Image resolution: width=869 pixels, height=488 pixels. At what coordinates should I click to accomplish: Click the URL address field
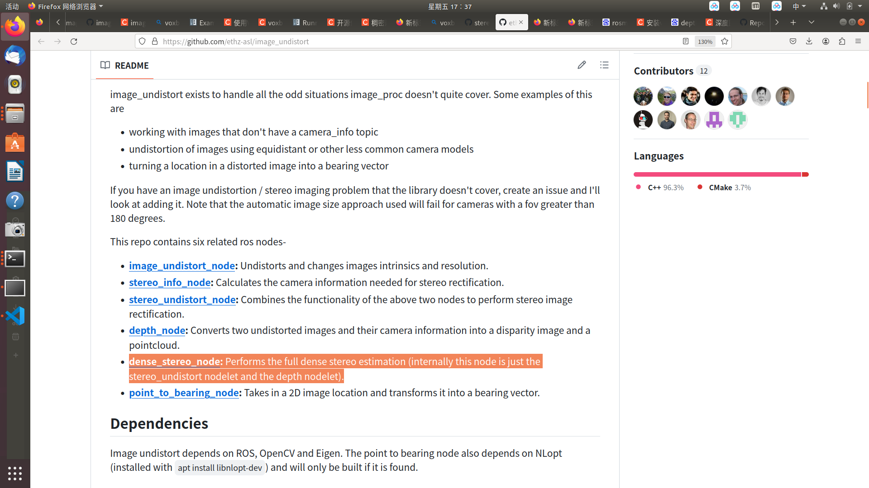tap(407, 41)
